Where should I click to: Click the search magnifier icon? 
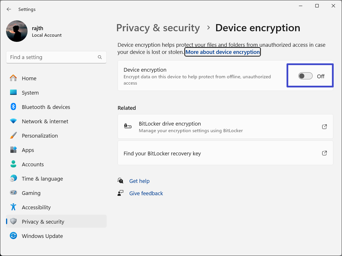coord(100,57)
